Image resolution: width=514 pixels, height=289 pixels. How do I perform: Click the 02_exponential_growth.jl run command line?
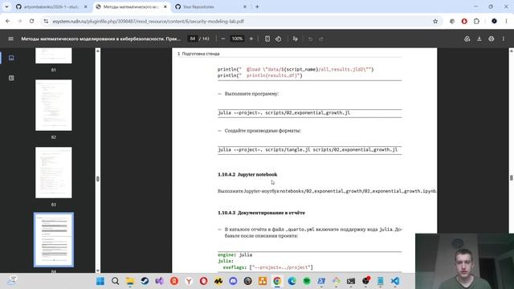click(x=284, y=112)
